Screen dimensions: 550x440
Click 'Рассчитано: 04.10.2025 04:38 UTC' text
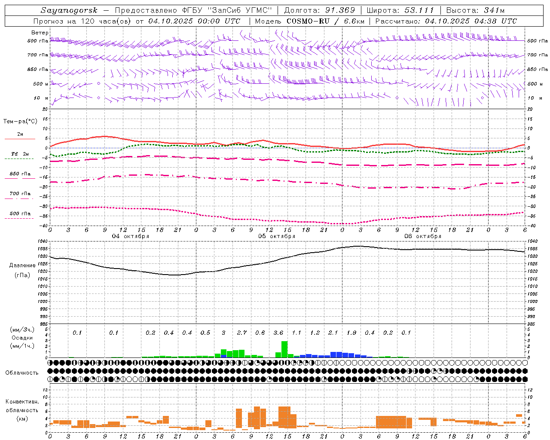point(446,21)
